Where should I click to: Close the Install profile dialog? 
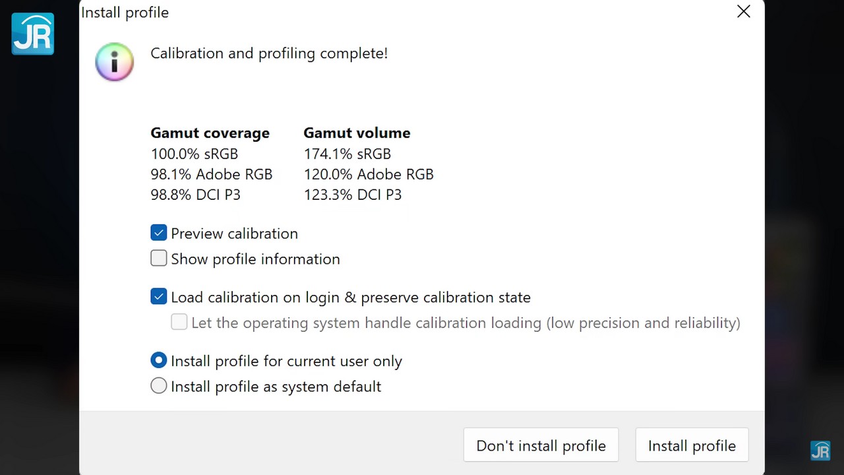743,12
